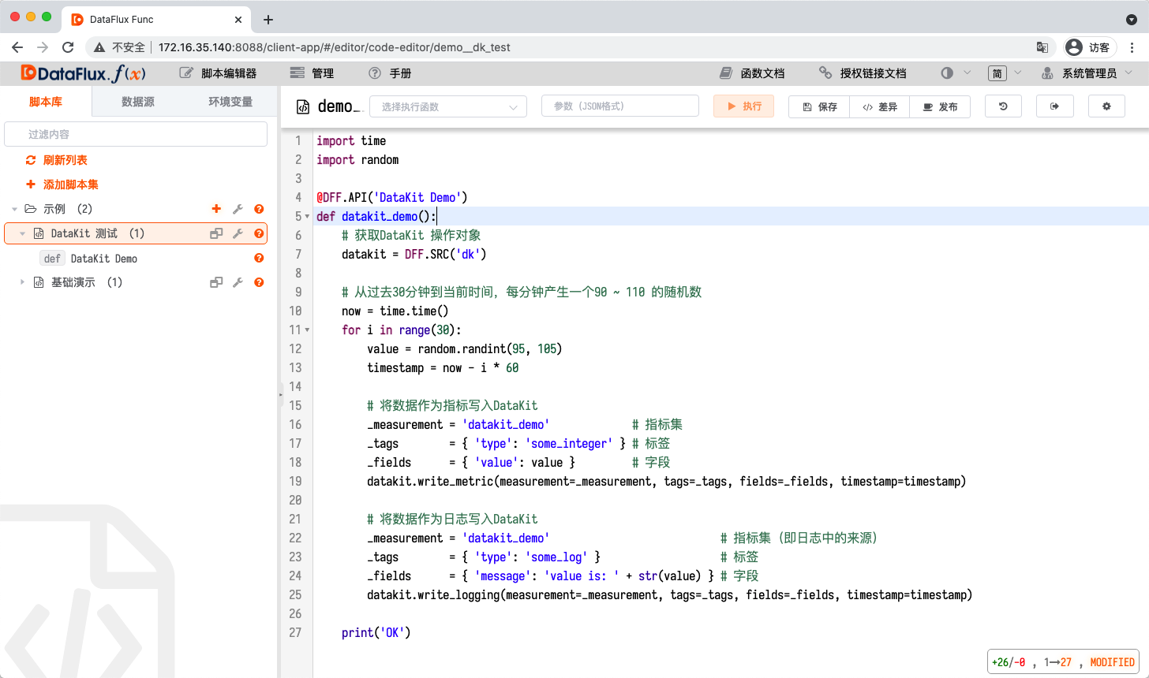Open the theme contrast dropdown
The height and width of the screenshot is (678, 1149).
(x=956, y=73)
